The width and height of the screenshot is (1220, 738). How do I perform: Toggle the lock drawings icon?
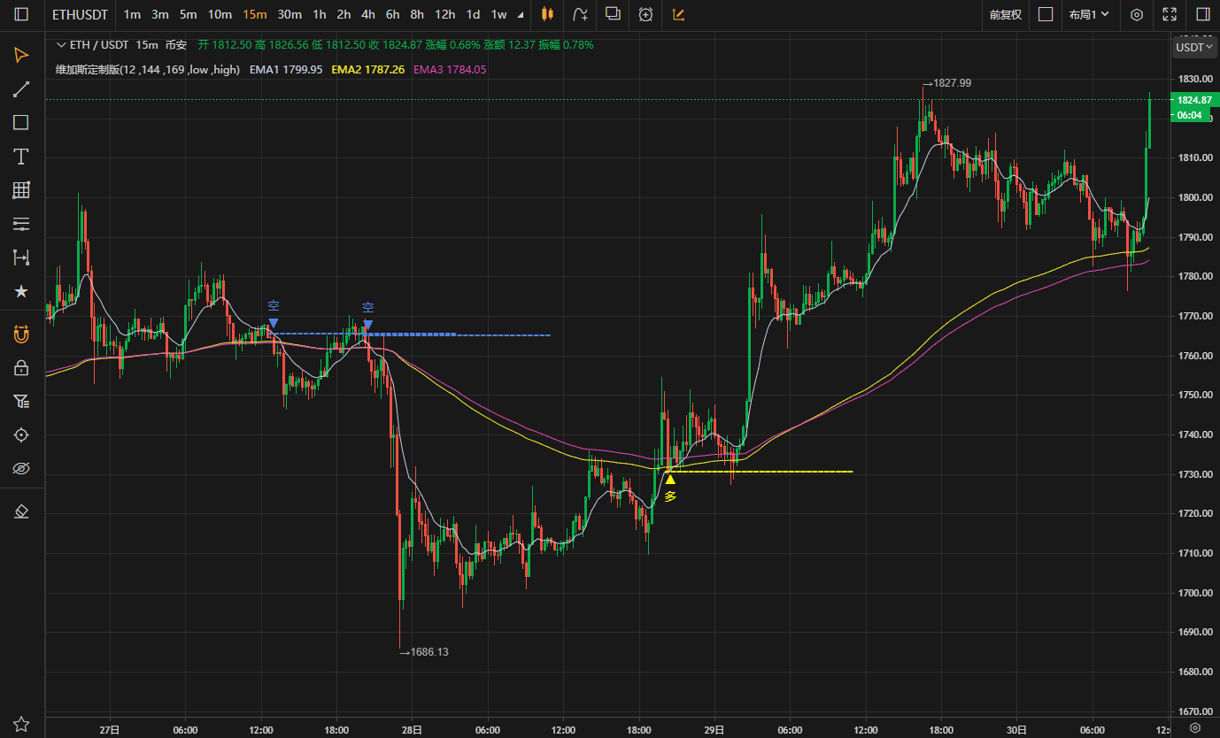[x=21, y=368]
